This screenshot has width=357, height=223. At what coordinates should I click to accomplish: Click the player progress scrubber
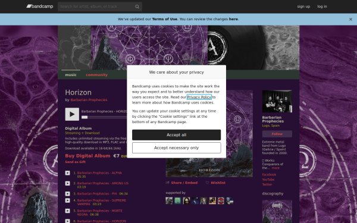(x=84, y=117)
